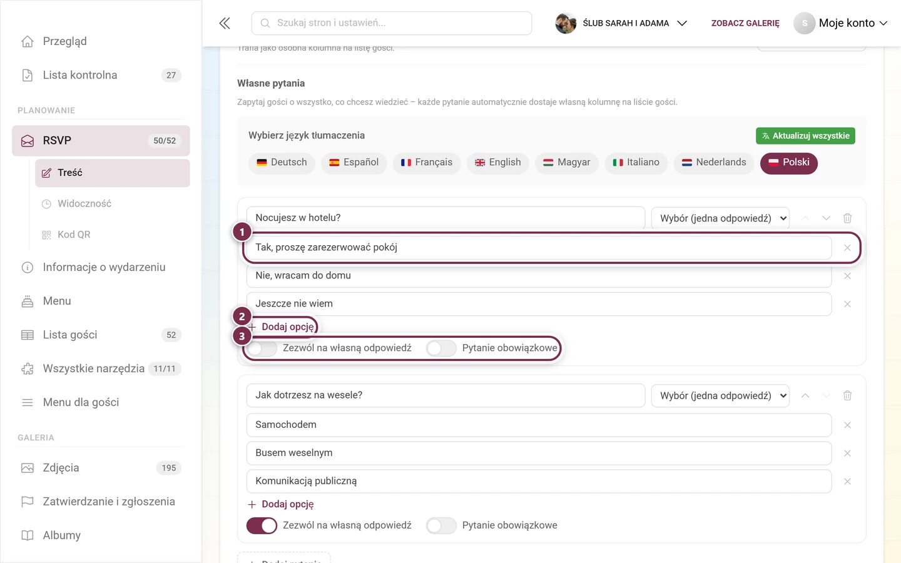This screenshot has height=563, width=901.
Task: Enable 'Zezwól na własną odpowiedź' for hotel question
Action: [262, 348]
